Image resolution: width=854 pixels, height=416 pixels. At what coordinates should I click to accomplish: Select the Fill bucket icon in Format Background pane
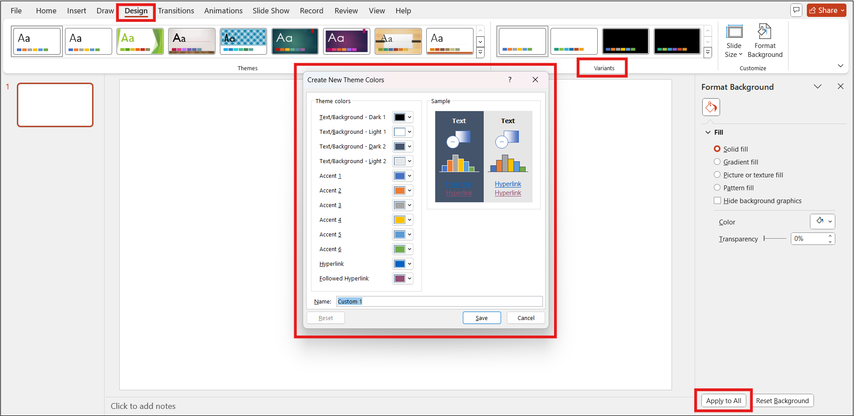tap(710, 107)
